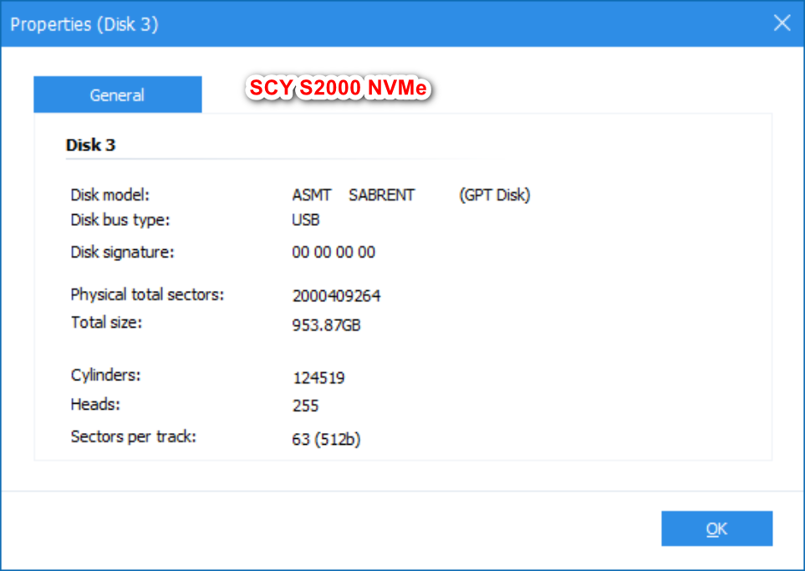The width and height of the screenshot is (805, 571).
Task: Switch to the General tab
Action: 117,94
